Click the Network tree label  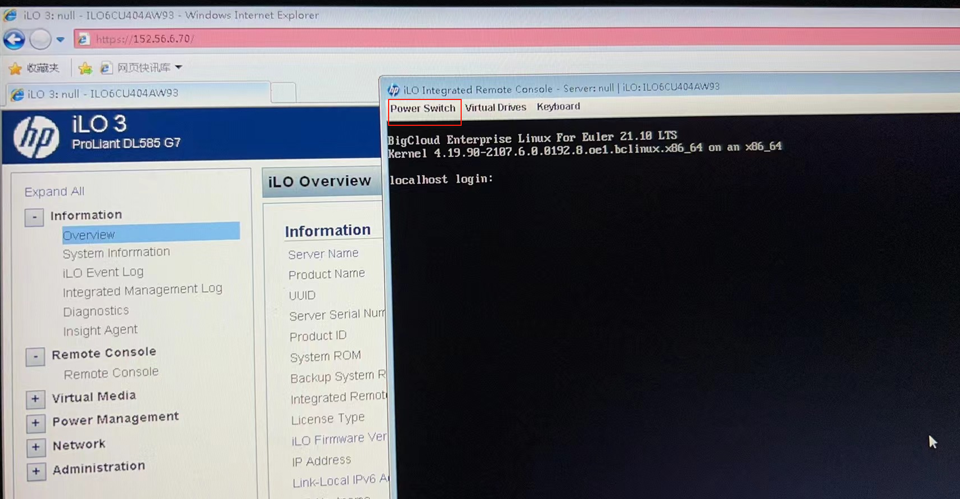click(x=79, y=445)
